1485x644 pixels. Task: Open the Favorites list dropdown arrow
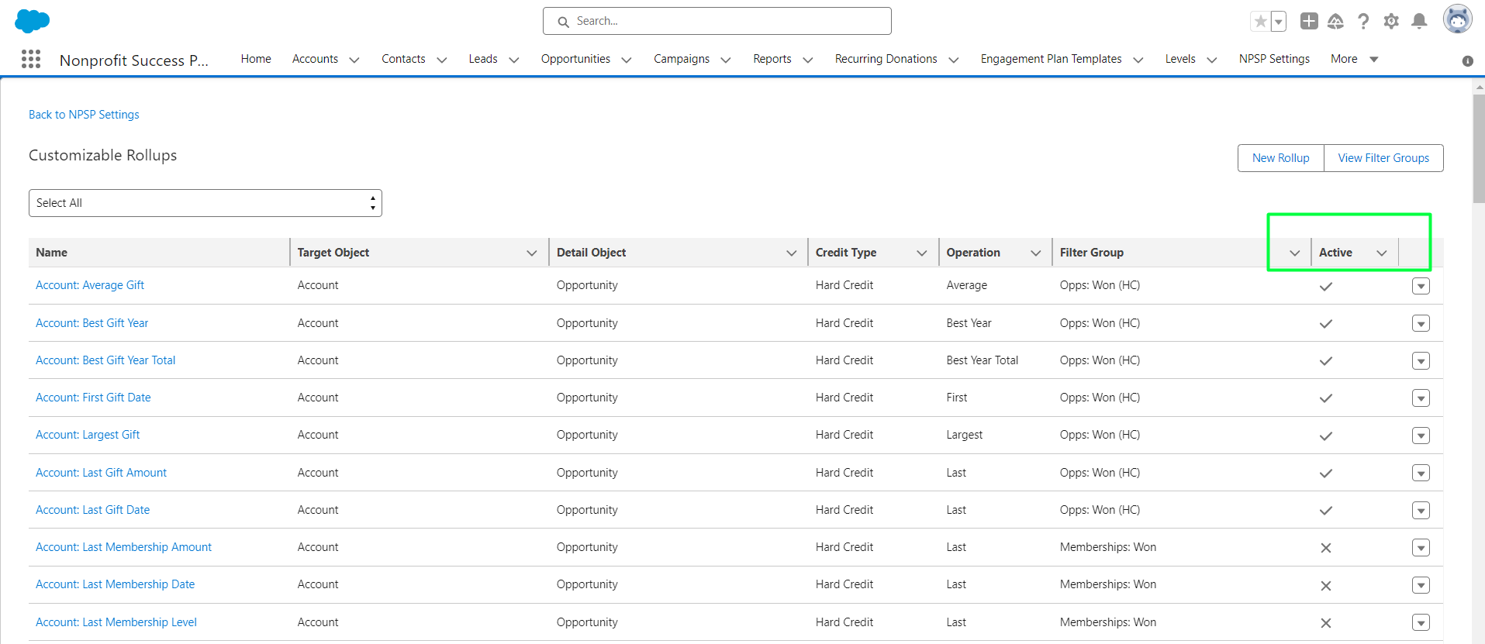[1279, 22]
